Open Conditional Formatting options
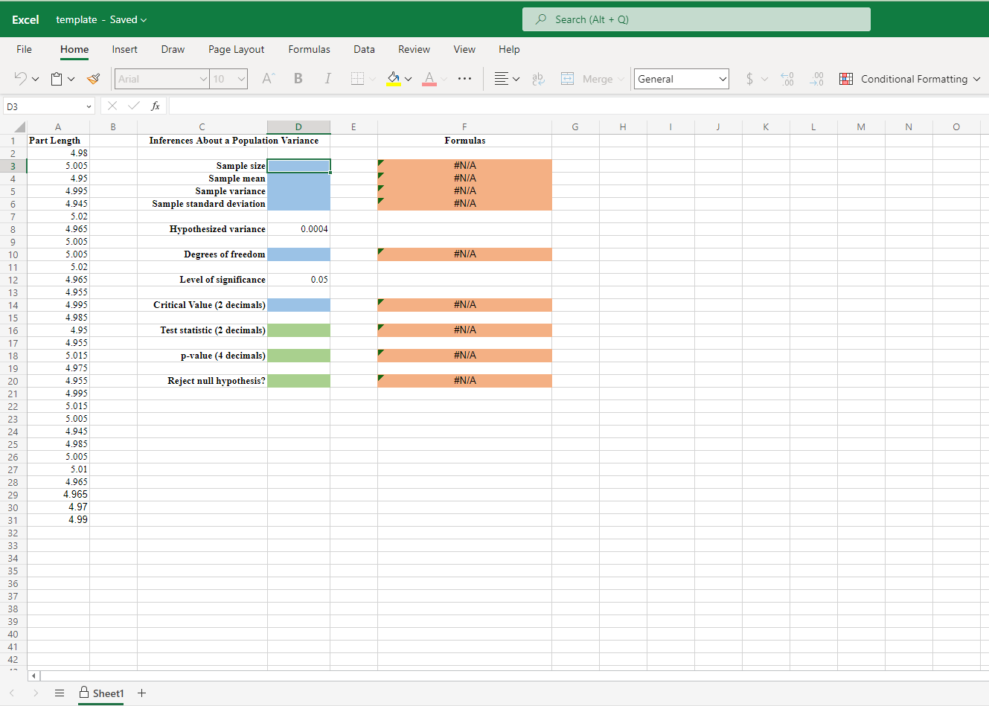989x706 pixels. point(909,78)
